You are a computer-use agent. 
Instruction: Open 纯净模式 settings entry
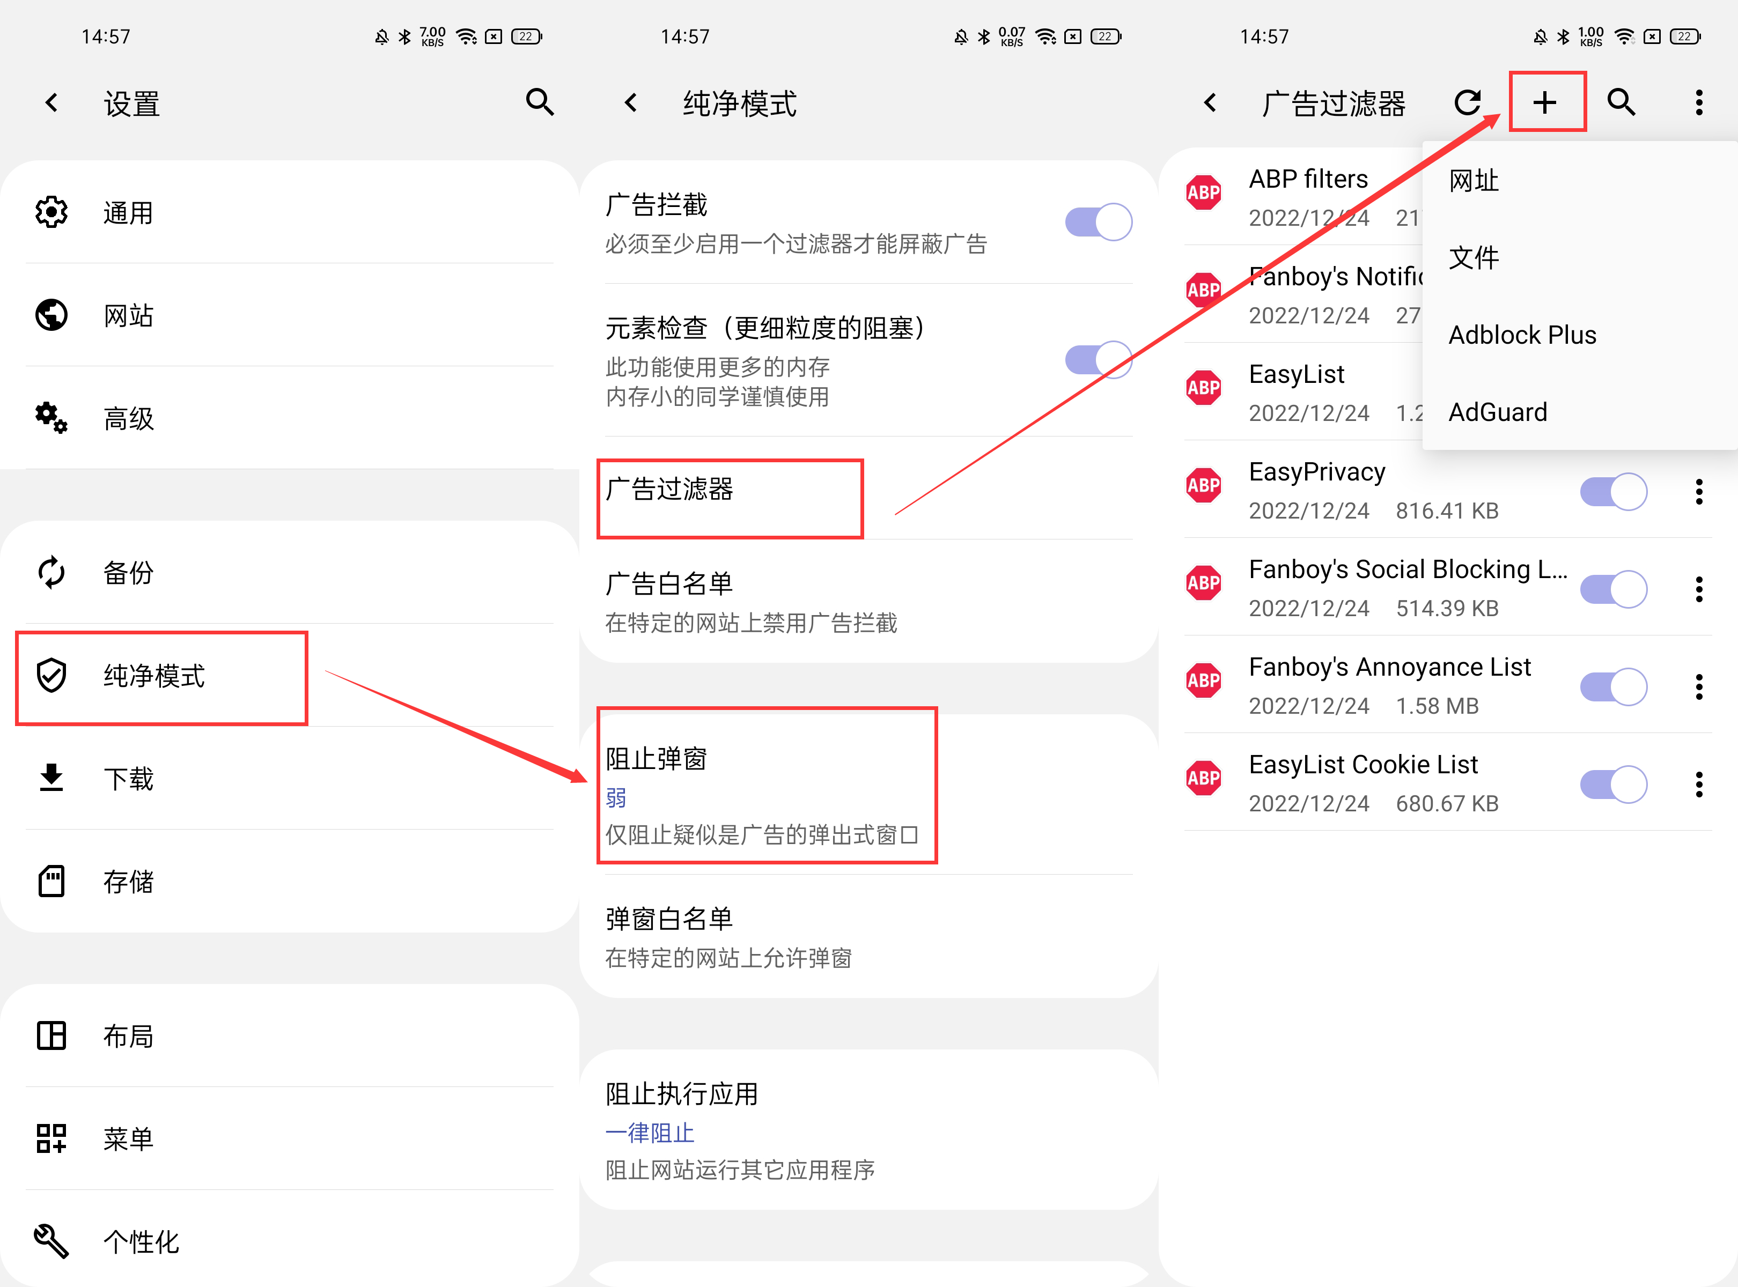[x=290, y=676]
